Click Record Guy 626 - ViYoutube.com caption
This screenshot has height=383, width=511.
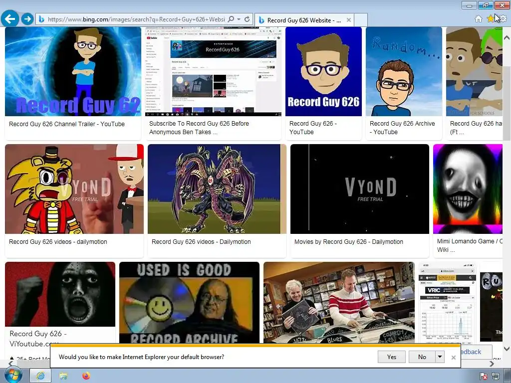coord(38,338)
